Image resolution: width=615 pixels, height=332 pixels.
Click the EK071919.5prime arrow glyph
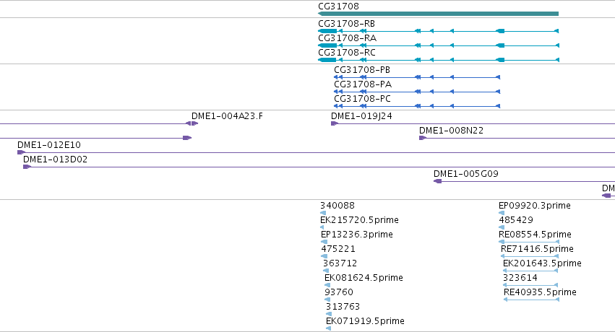[328, 328]
